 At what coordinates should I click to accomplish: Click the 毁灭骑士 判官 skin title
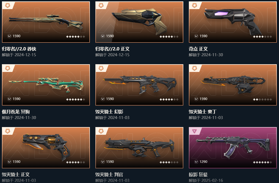point(109,175)
